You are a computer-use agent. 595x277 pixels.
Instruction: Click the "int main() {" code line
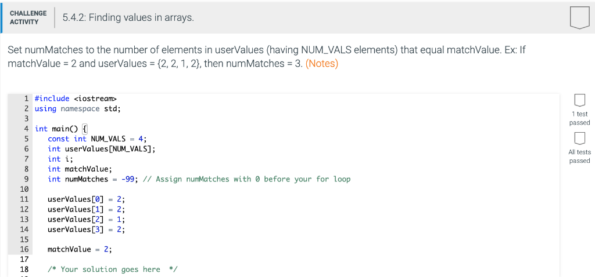point(61,129)
